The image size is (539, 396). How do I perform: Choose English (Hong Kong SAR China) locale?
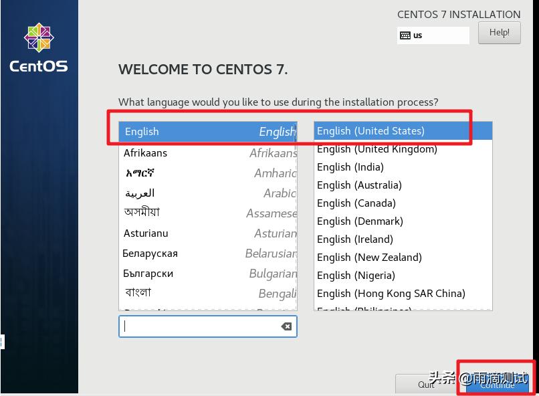click(403, 294)
